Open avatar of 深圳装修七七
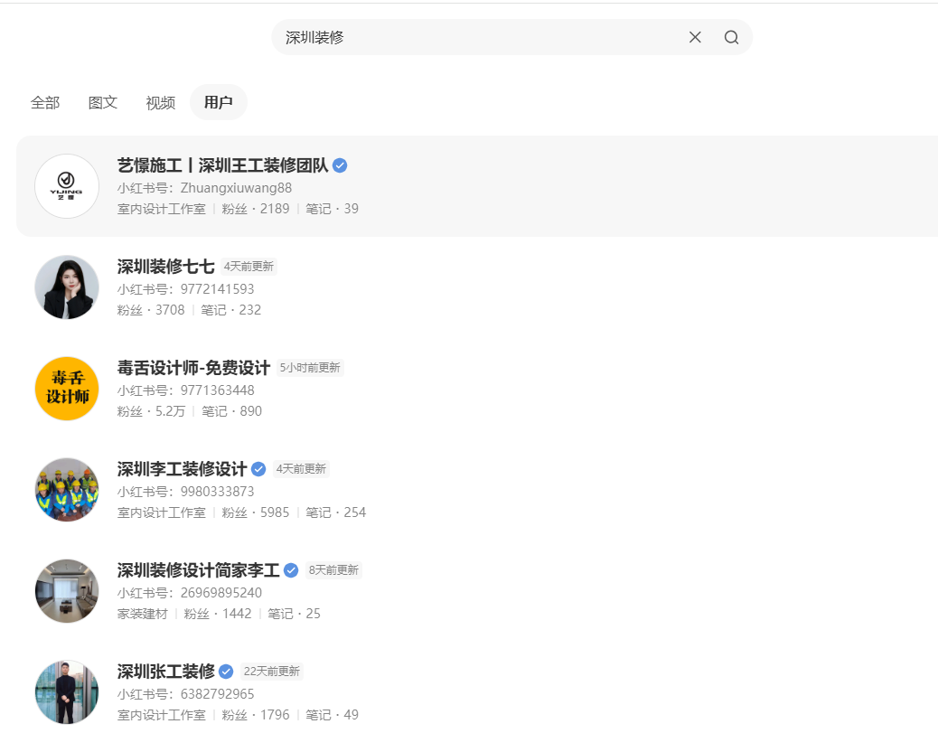 66,287
